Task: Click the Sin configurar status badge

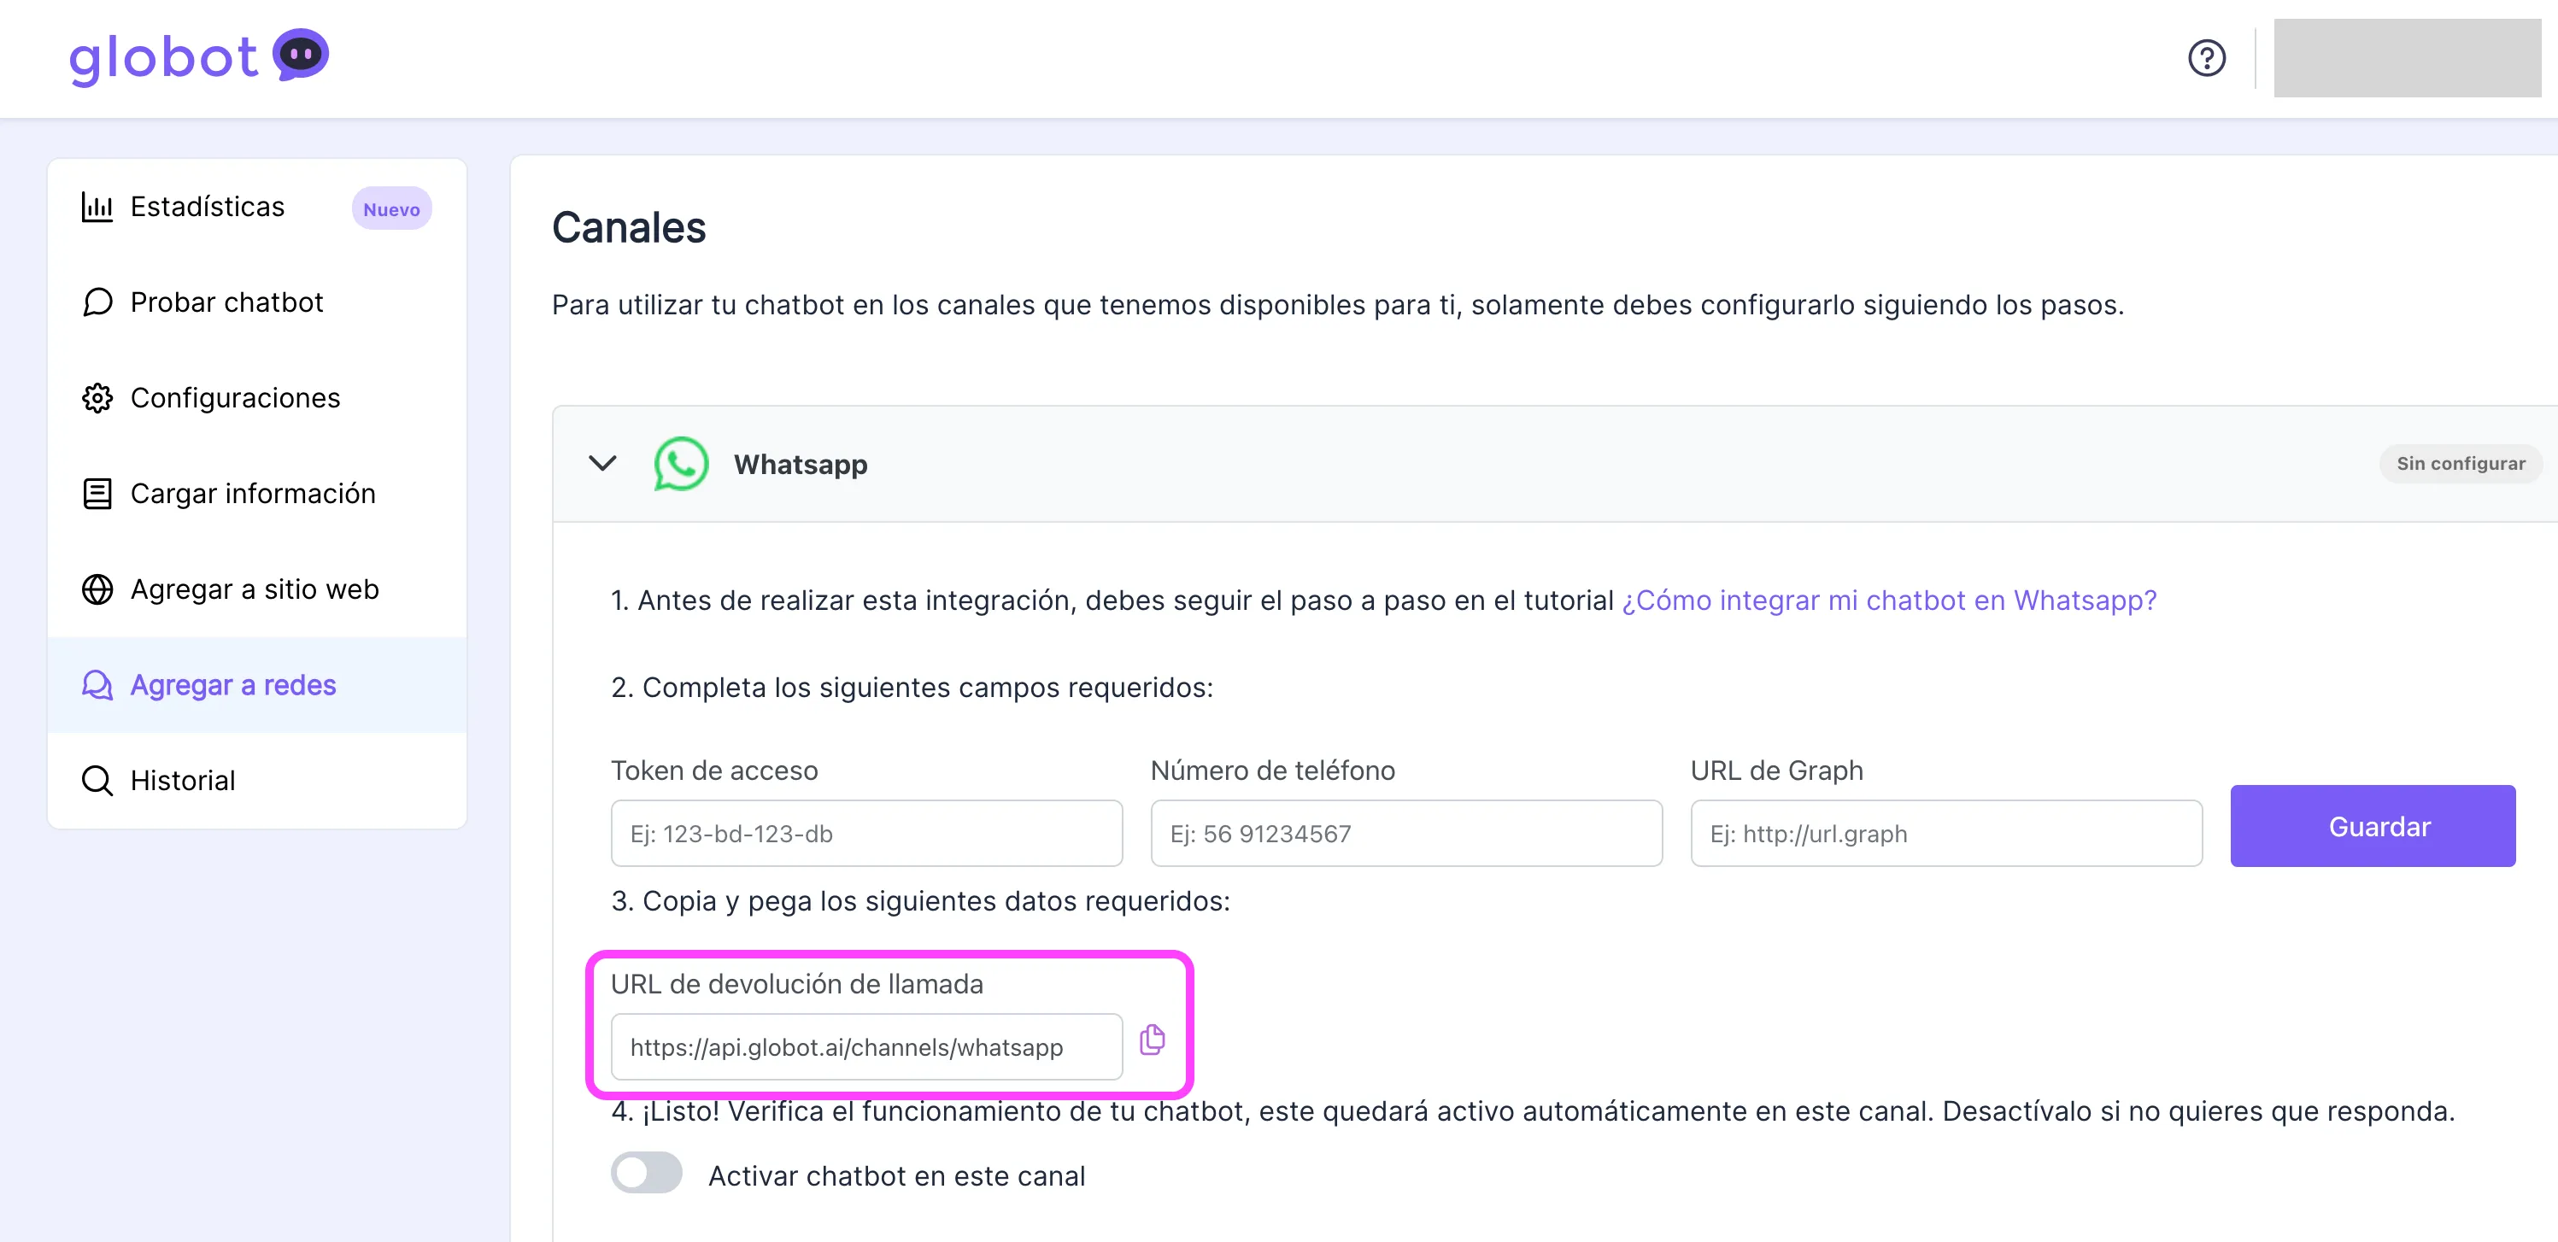Action: [x=2460, y=463]
